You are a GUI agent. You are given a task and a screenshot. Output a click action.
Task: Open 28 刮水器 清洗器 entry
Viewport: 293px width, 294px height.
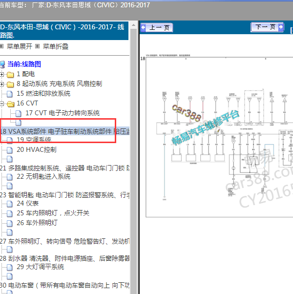(x=64, y=258)
